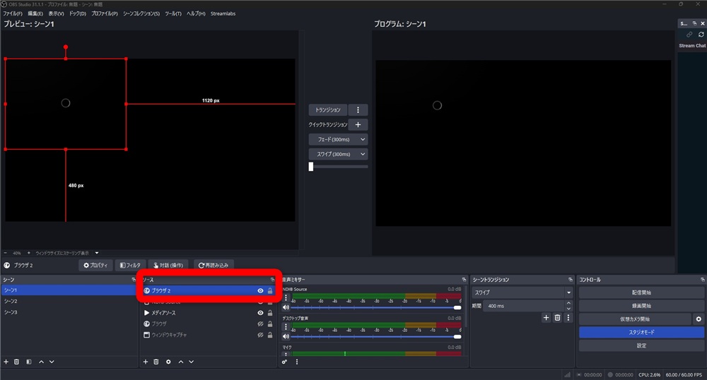The height and width of the screenshot is (380, 707).
Task: Click the 400 ms duration field
Action: (524, 306)
